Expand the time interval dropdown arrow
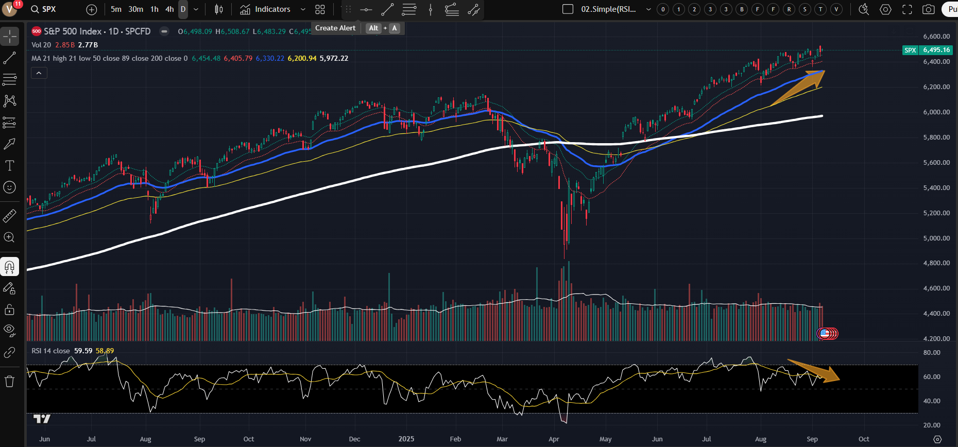Screen dimensions: 958x447 (x=196, y=9)
